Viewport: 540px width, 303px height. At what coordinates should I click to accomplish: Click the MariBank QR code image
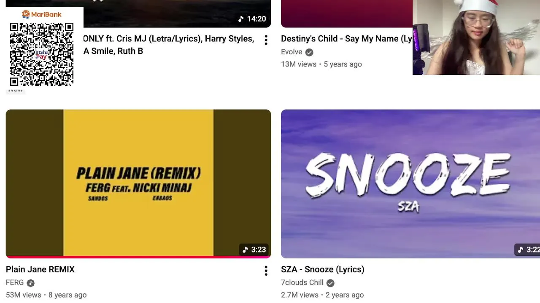pyautogui.click(x=41, y=54)
